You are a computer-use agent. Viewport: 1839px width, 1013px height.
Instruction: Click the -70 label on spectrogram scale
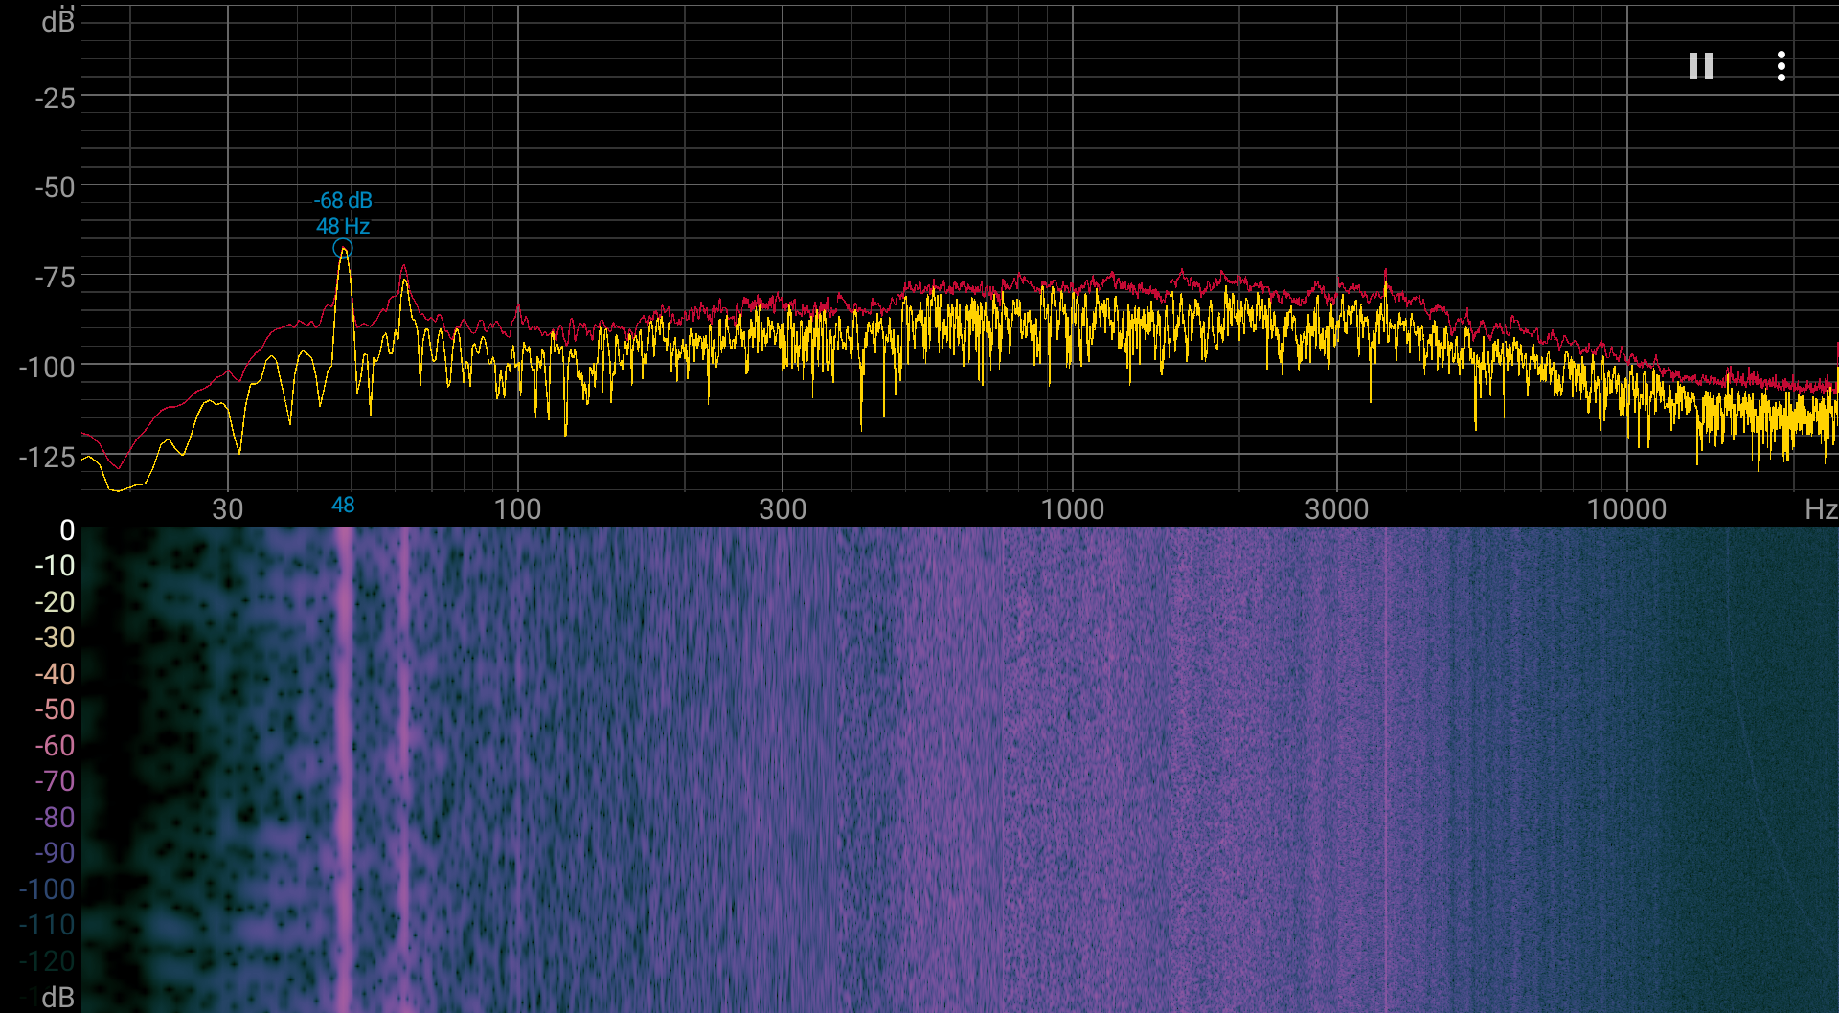click(55, 781)
